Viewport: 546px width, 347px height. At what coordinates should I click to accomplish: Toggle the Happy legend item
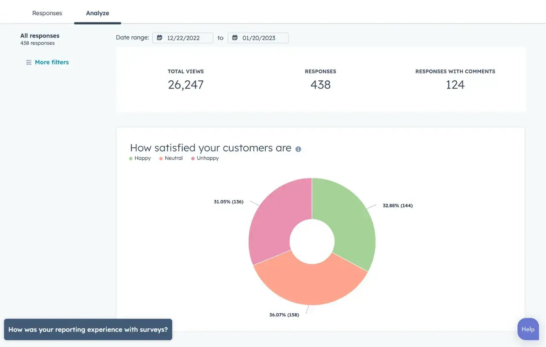coord(139,158)
